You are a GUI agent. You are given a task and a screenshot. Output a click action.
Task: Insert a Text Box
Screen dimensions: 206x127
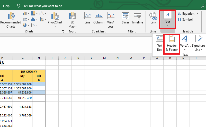[160, 43]
